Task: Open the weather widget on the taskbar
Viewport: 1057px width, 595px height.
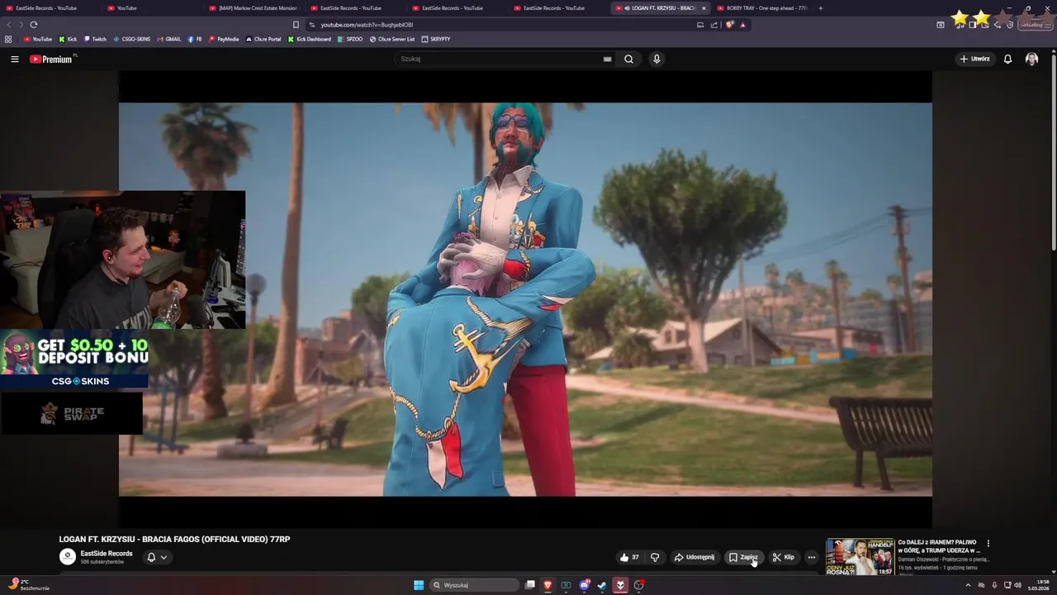Action: (x=27, y=584)
